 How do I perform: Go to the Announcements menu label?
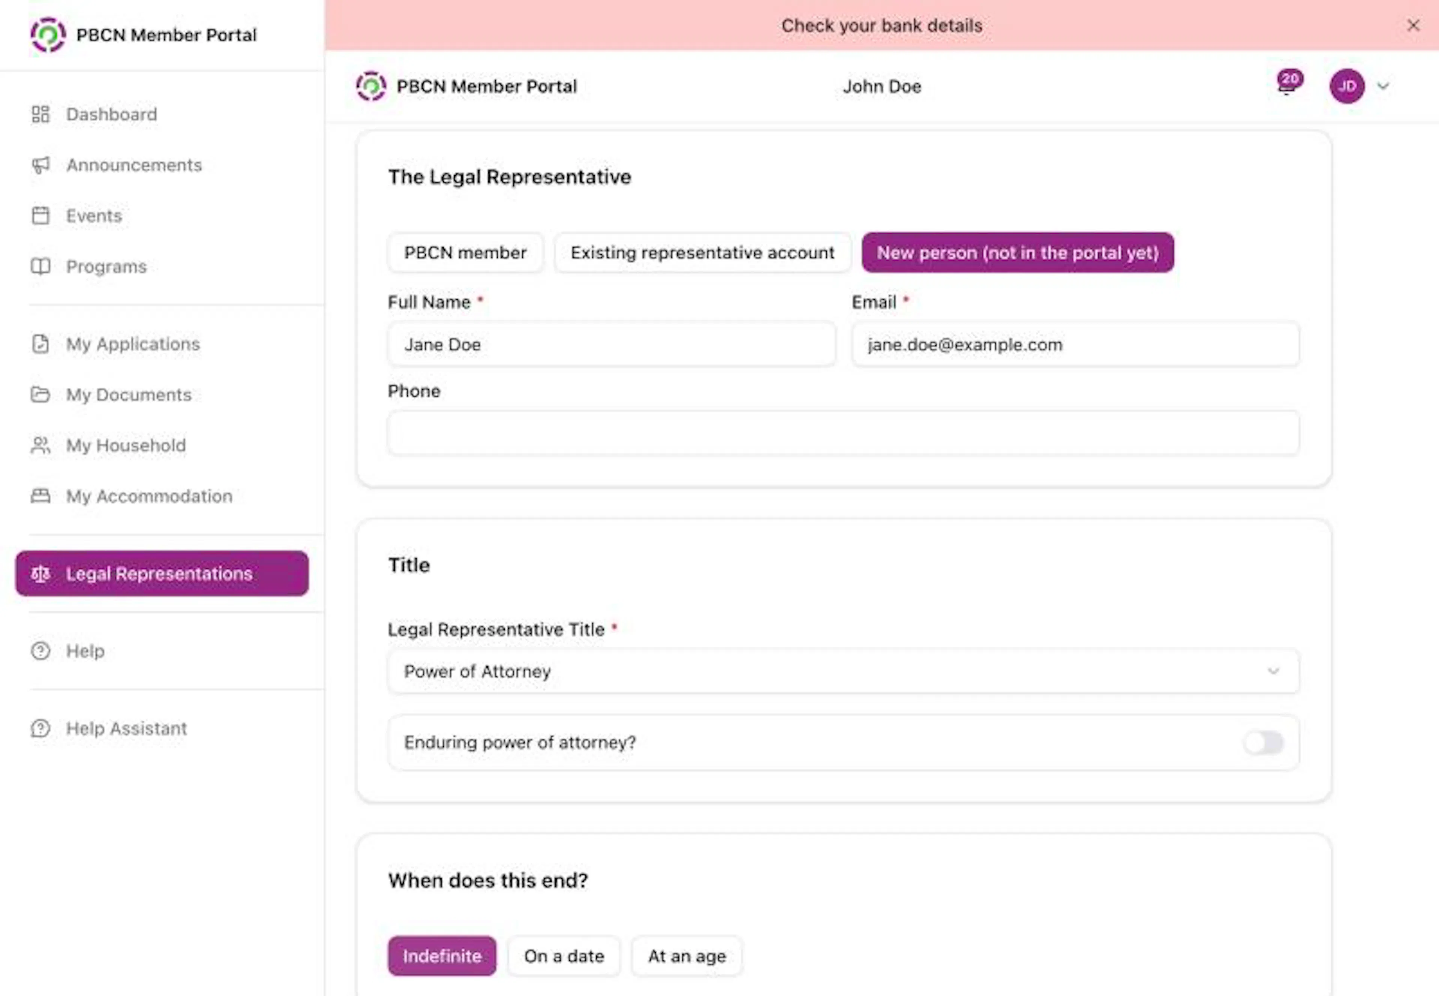pyautogui.click(x=134, y=165)
